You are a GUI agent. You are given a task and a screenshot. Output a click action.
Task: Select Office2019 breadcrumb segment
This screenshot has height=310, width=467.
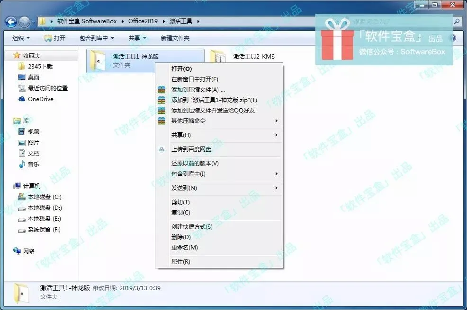coord(143,21)
